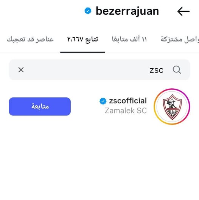Tap the underline indicator beneath the following tab
This screenshot has height=200, width=199.
[x=82, y=52]
